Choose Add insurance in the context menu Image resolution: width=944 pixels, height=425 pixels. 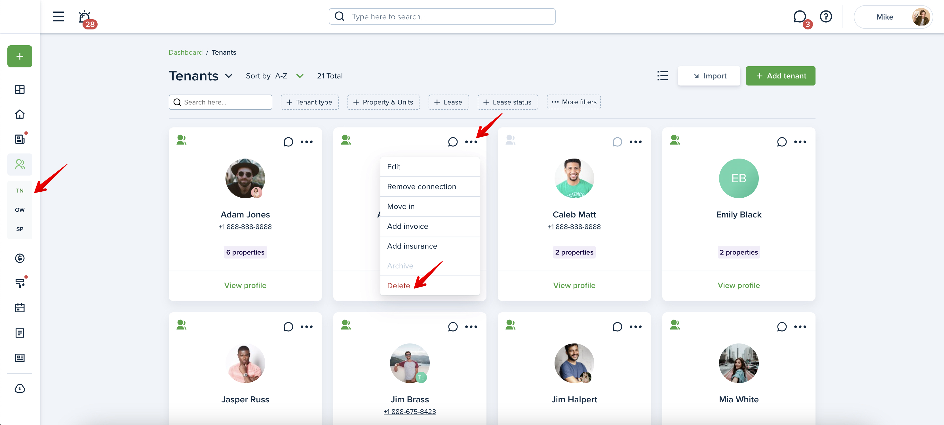tap(429, 246)
